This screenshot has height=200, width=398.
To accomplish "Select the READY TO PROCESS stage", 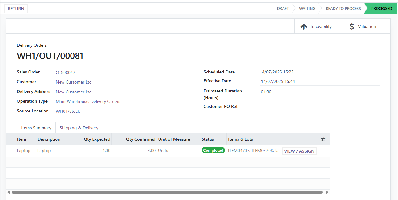I will click(343, 9).
